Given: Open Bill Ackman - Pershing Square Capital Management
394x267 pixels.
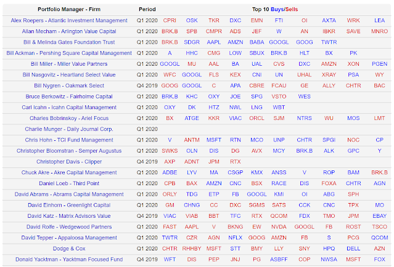Looking at the screenshot, I should [69, 53].
